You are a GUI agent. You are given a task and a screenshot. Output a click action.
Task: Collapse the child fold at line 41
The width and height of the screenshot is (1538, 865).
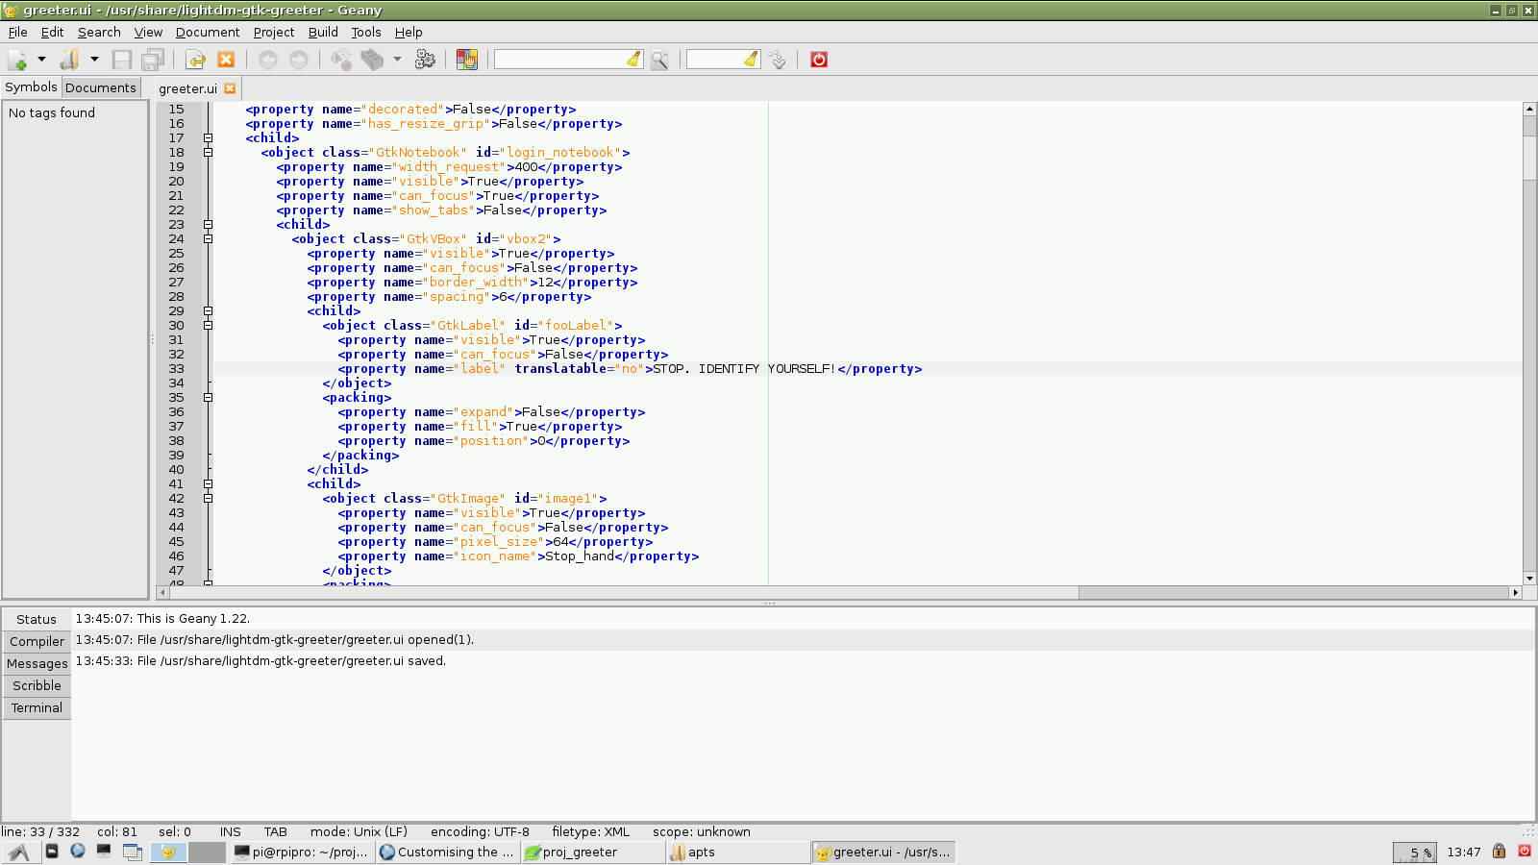208,484
